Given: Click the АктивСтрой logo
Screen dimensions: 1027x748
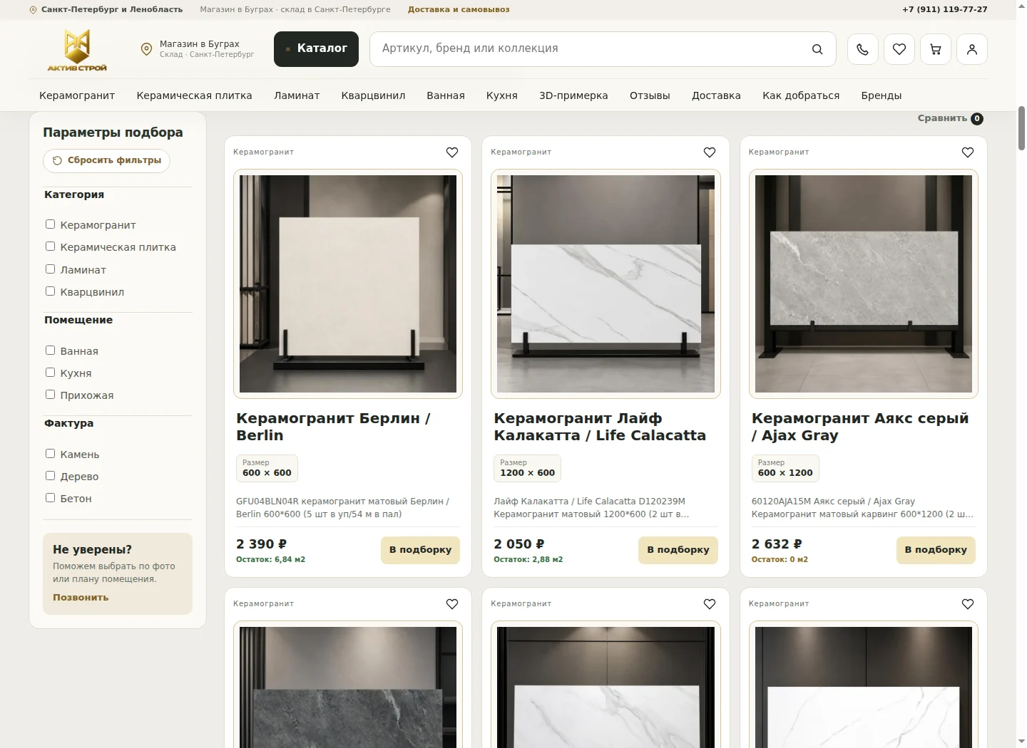Looking at the screenshot, I should pos(77,50).
